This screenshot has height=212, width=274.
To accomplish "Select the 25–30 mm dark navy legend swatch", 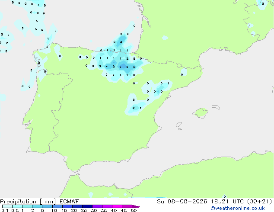I will pyautogui.click(x=87, y=206).
